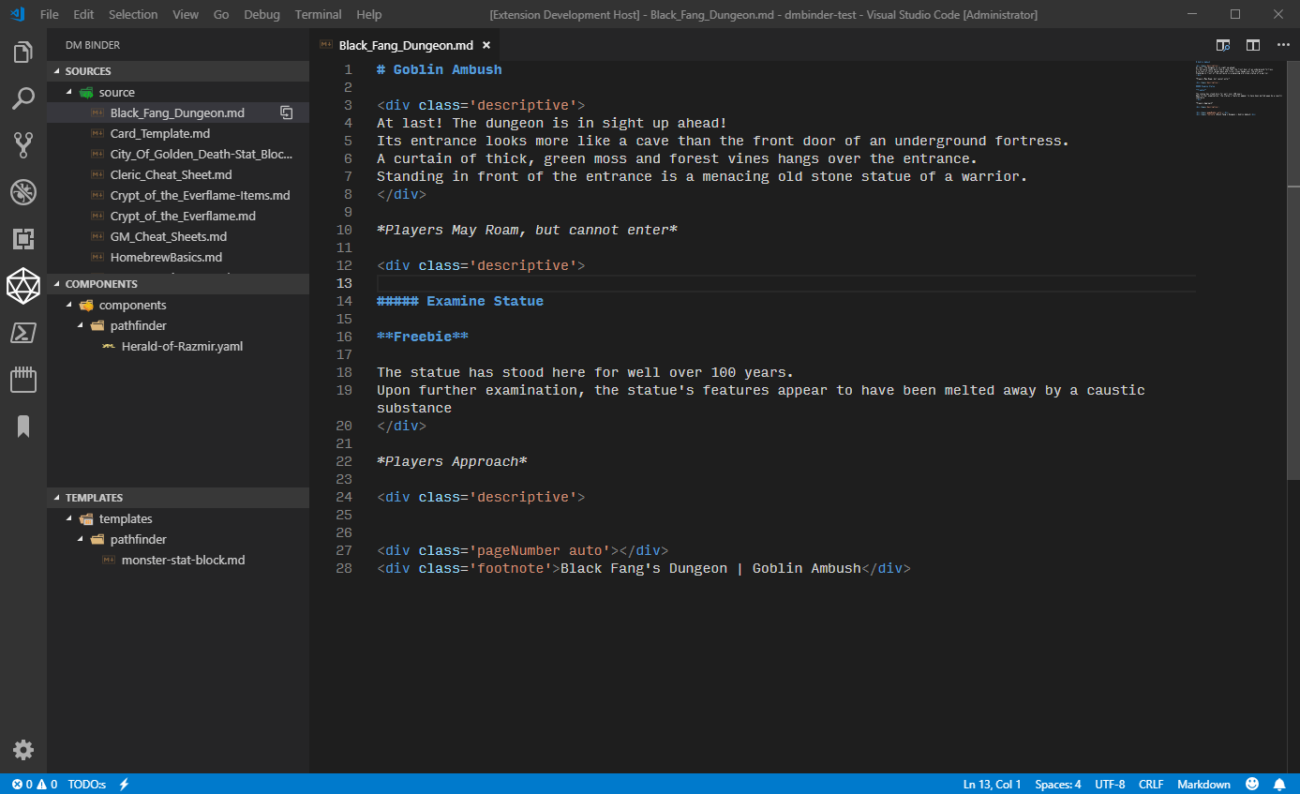This screenshot has width=1300, height=794.
Task: Open Source Control view in activity bar
Action: tap(23, 144)
